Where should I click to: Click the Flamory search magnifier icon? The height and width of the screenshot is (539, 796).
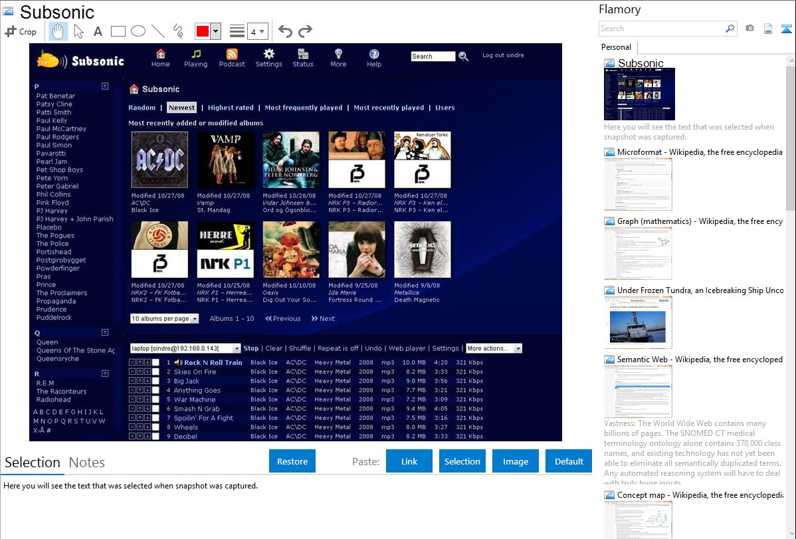click(x=730, y=29)
